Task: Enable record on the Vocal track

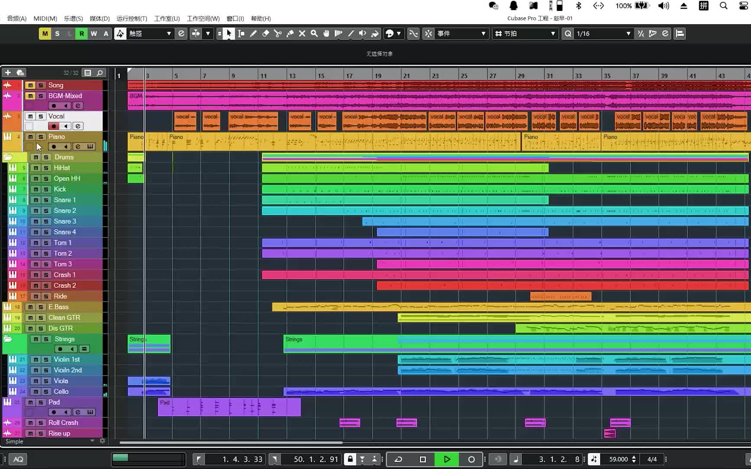Action: [x=54, y=126]
